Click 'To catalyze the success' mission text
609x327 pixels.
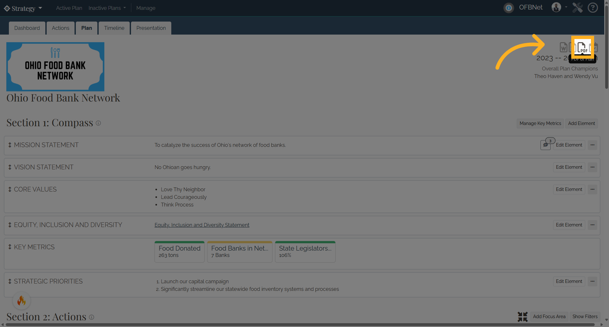click(x=220, y=145)
